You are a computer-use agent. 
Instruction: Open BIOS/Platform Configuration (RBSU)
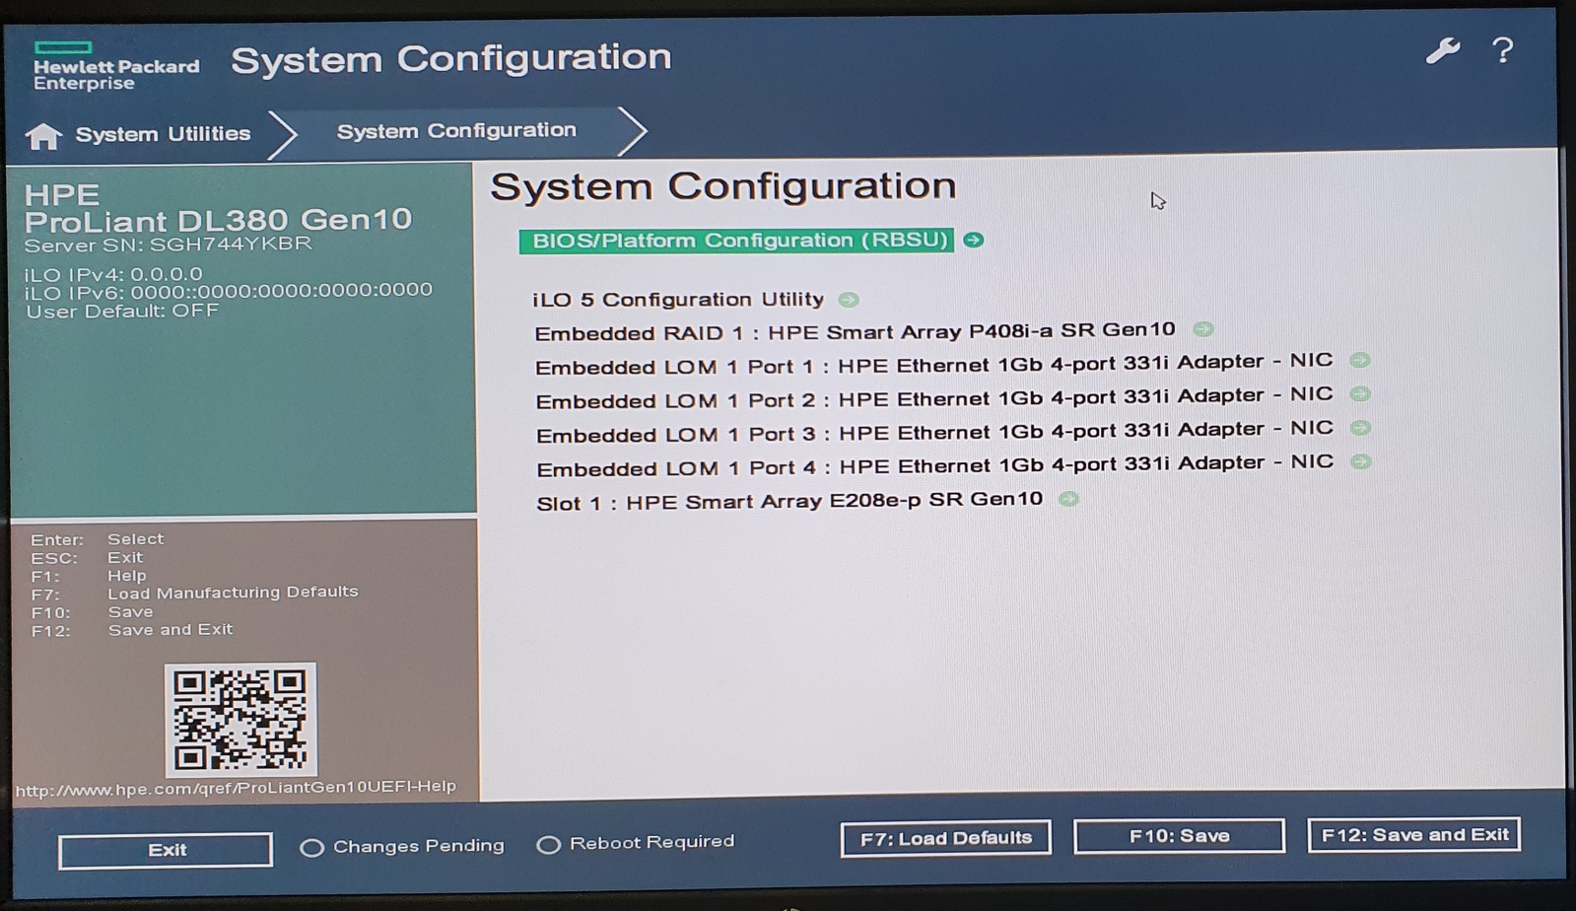(x=737, y=241)
